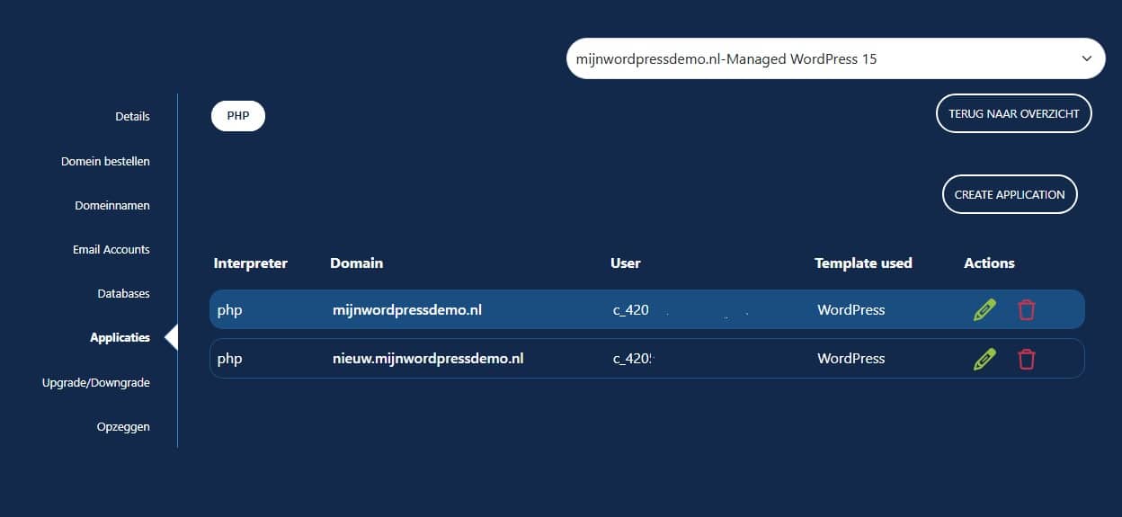
Task: Navigate to Email Accounts
Action: [x=111, y=250]
